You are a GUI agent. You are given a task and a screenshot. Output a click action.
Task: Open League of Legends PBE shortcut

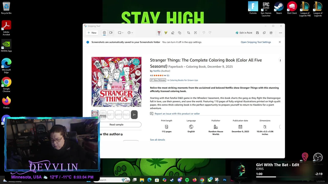pyautogui.click(x=305, y=9)
